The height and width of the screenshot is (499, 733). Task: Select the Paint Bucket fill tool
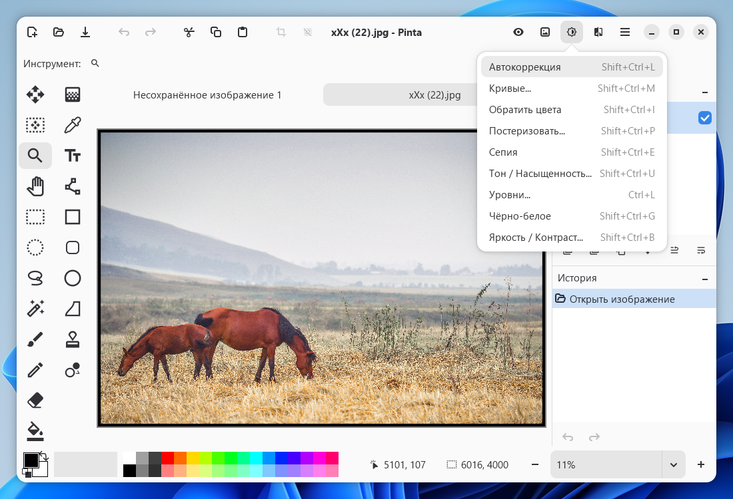coord(35,430)
